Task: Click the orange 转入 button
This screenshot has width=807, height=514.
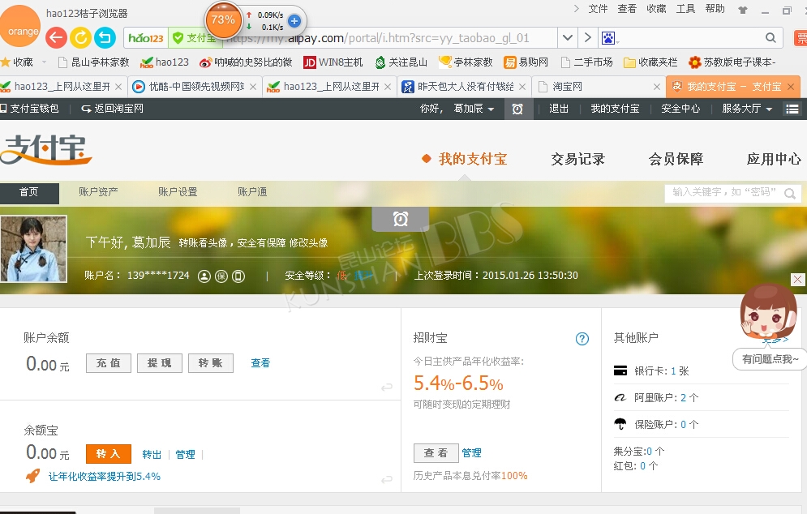Action: [109, 454]
